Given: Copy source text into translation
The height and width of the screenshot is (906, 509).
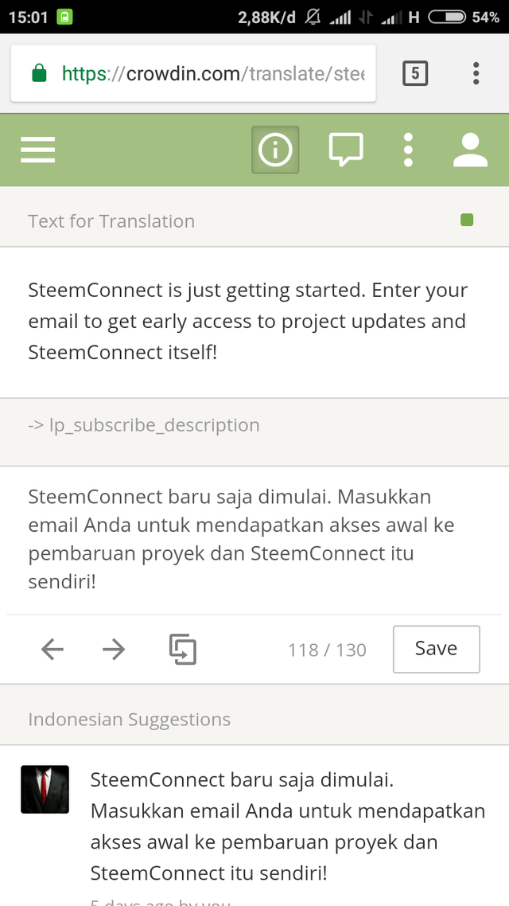Looking at the screenshot, I should pyautogui.click(x=183, y=650).
